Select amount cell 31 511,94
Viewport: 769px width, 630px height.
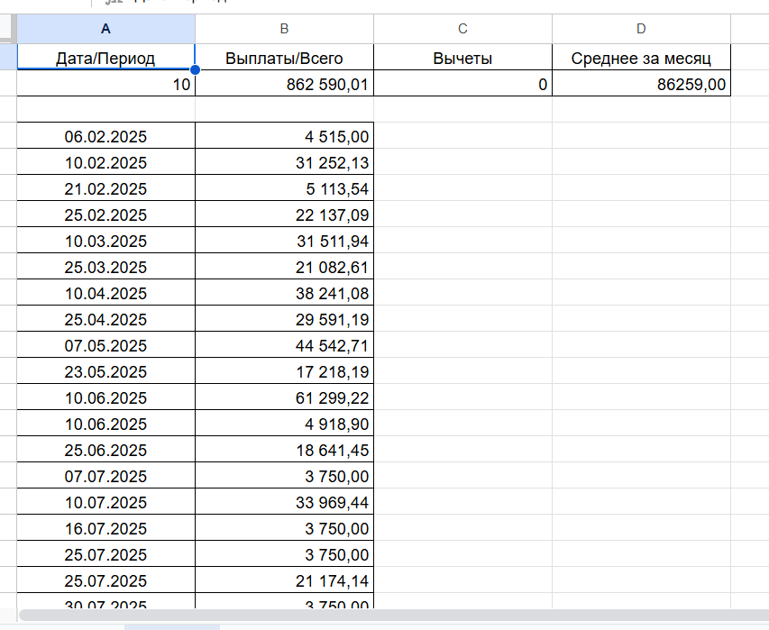pos(285,241)
